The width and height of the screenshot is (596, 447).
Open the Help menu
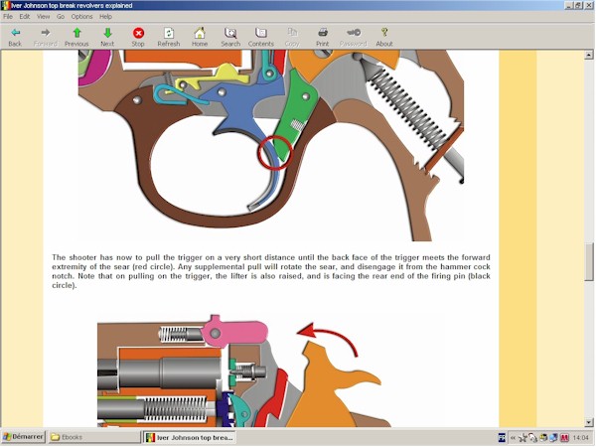pyautogui.click(x=105, y=16)
